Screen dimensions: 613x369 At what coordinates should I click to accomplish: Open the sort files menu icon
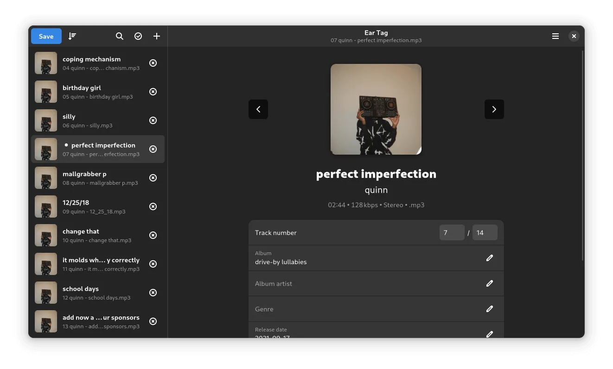pyautogui.click(x=72, y=36)
